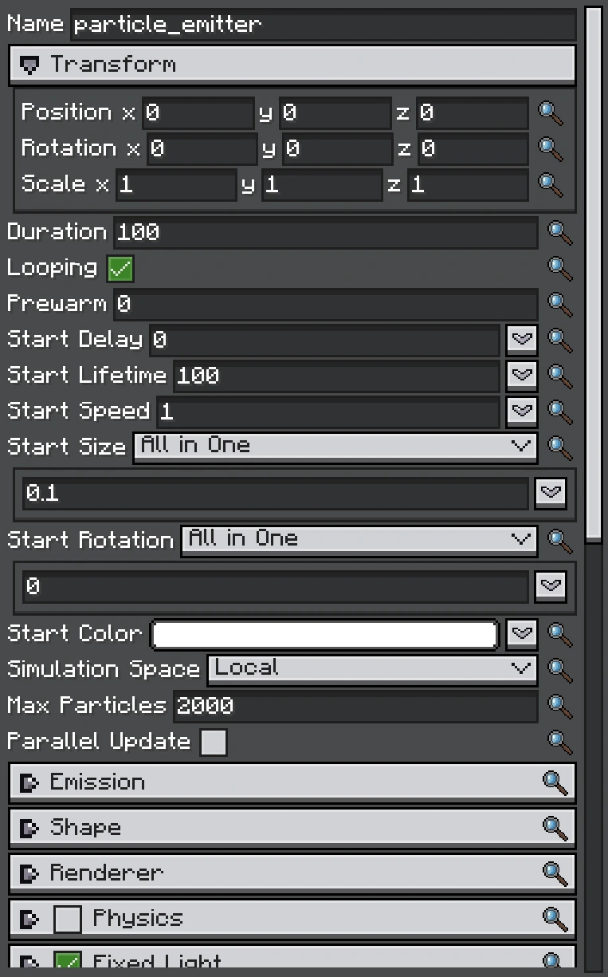Click magnifier icon beside Start Lifetime
The image size is (608, 977).
(560, 376)
